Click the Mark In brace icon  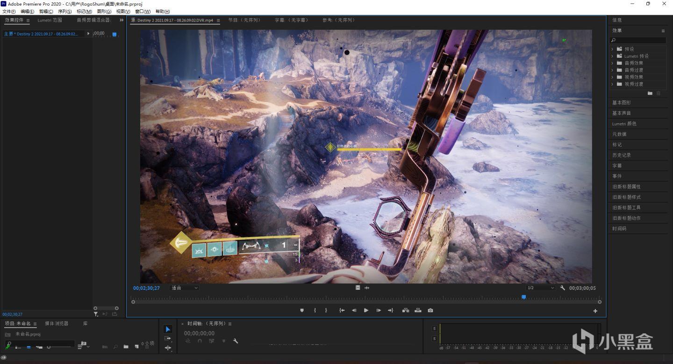[x=315, y=310]
